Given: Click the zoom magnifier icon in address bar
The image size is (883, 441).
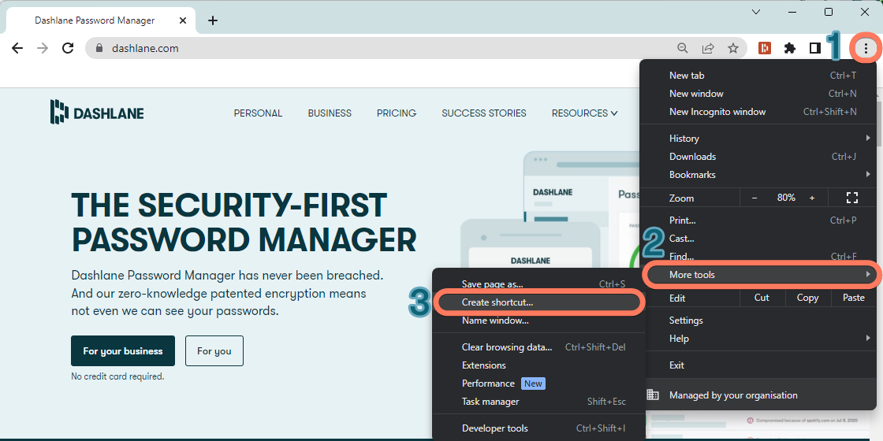Looking at the screenshot, I should [x=683, y=48].
